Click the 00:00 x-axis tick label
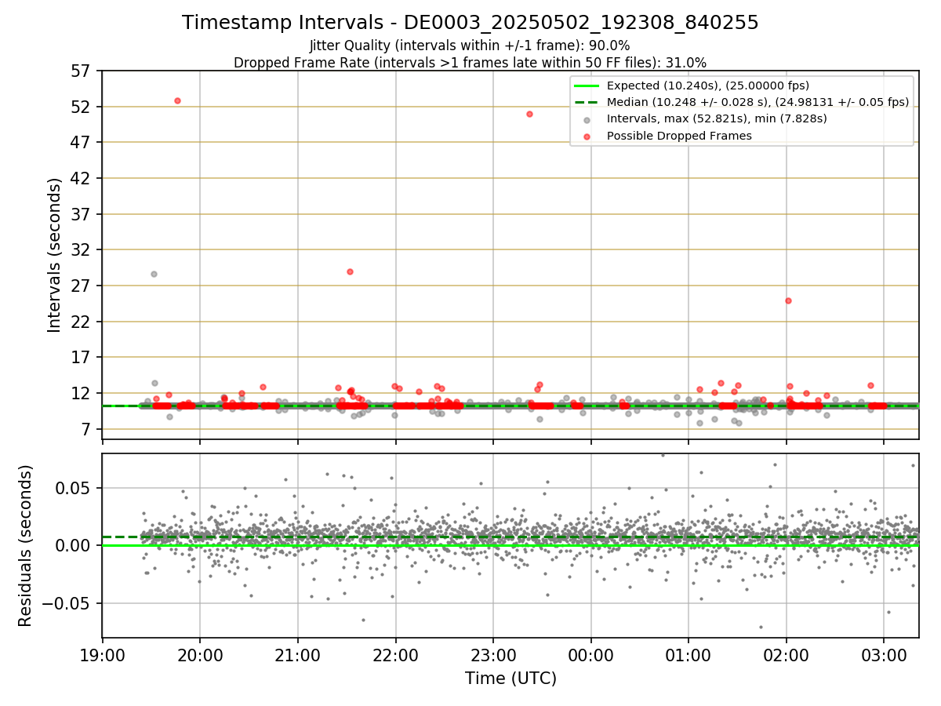The image size is (941, 706). (591, 654)
